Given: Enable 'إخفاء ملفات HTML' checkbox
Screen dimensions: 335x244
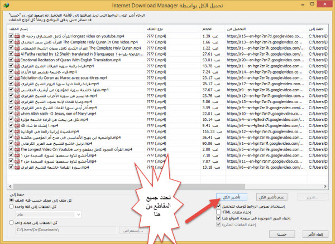Looking at the screenshot, I should (x=218, y=212).
